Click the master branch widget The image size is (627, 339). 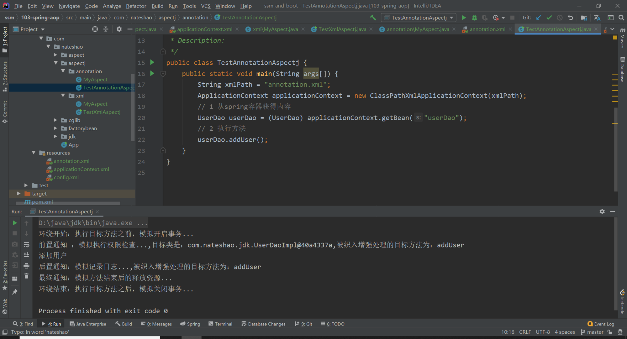point(592,332)
